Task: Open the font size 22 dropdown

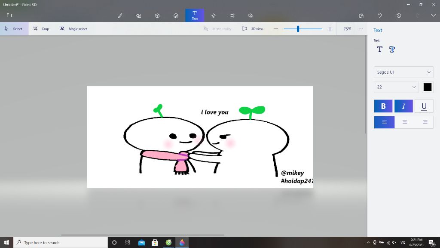Action: tap(396, 87)
